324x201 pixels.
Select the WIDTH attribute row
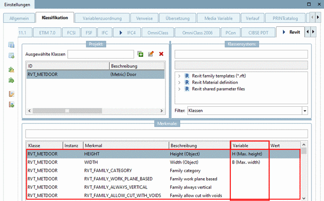pyautogui.click(x=163, y=162)
